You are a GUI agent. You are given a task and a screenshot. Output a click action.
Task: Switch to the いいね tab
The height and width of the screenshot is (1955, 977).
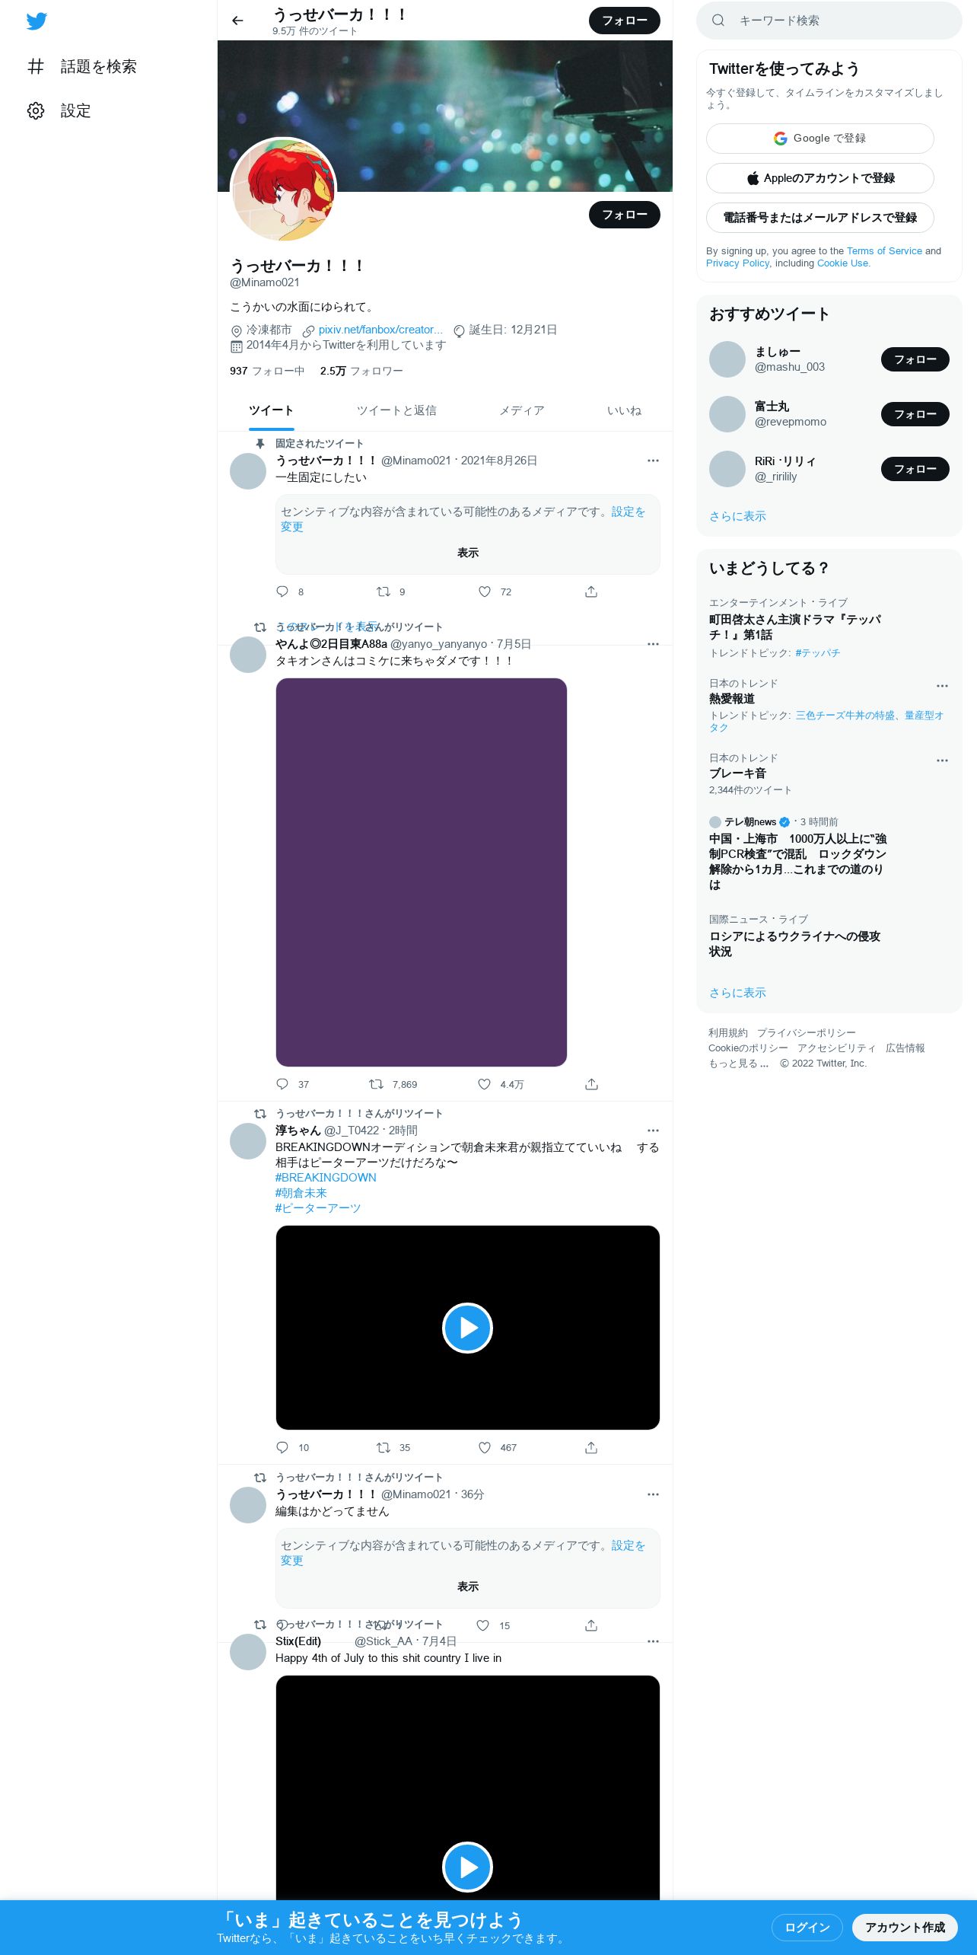624,410
